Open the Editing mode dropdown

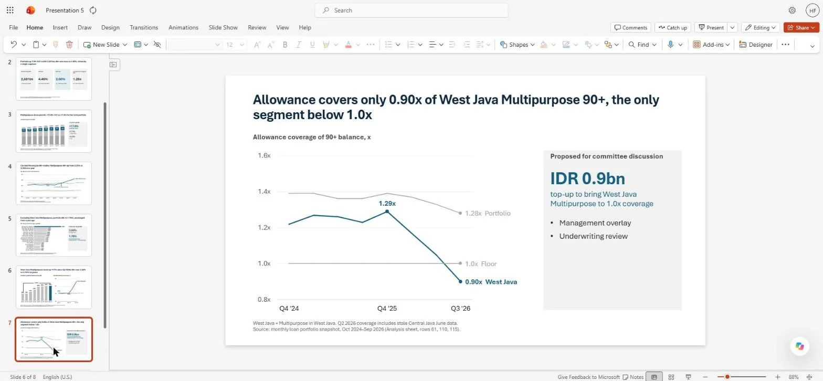[x=761, y=27]
